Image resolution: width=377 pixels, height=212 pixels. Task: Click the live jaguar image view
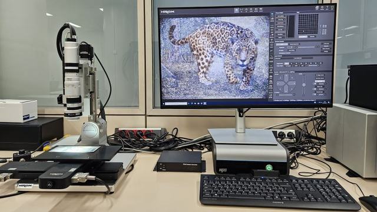tap(215, 57)
